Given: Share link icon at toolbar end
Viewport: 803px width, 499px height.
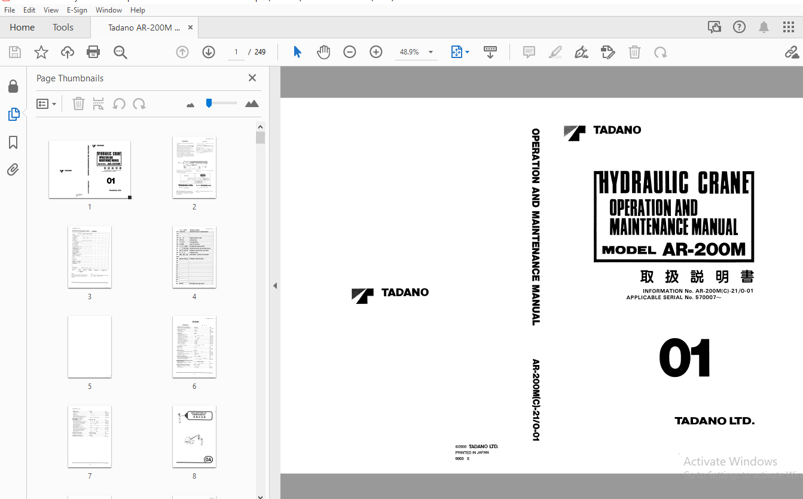Looking at the screenshot, I should [792, 52].
